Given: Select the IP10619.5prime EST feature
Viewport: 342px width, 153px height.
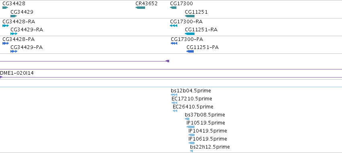Looking at the screenshot, I should 192,143.
